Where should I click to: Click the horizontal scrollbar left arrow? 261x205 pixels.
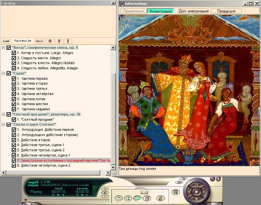point(3,173)
